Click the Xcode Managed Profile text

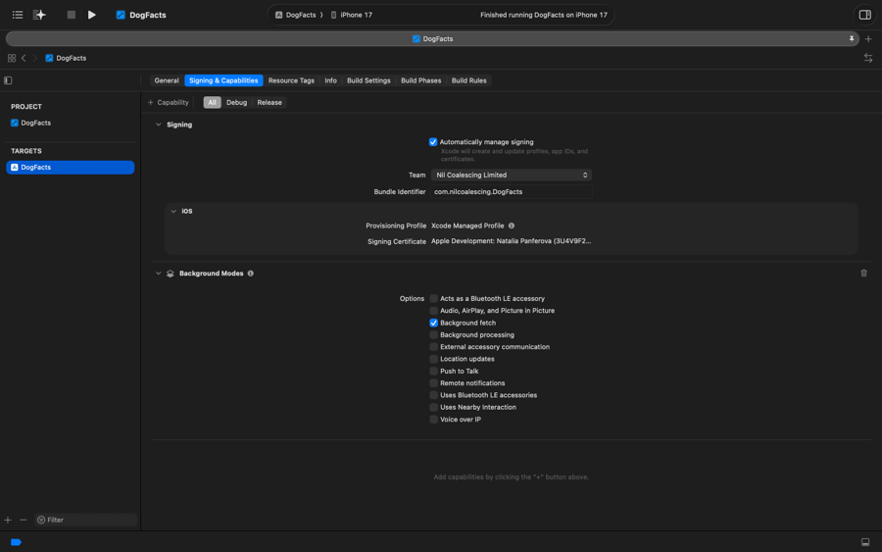467,226
